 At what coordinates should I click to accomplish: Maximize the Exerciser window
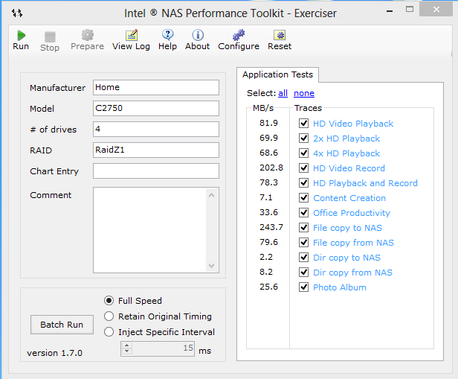(x=410, y=10)
